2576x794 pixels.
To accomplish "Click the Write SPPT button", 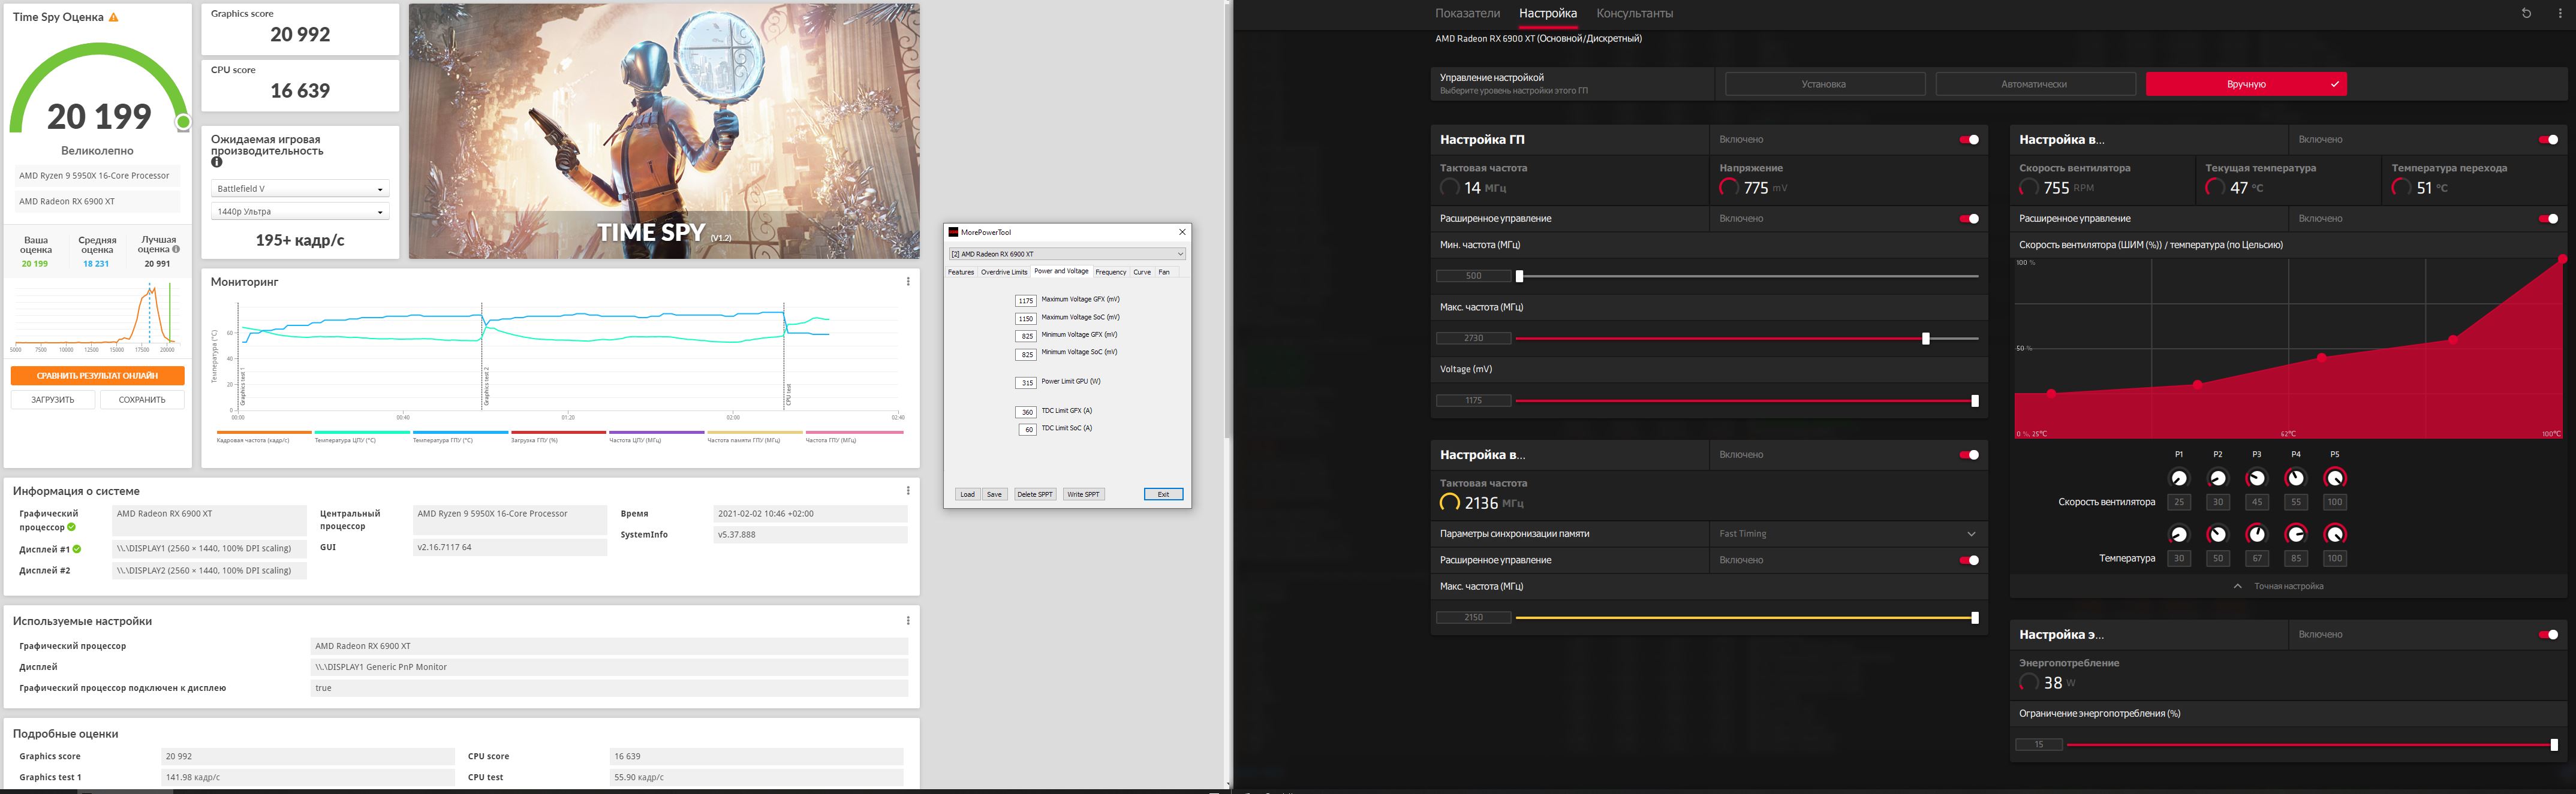I will pos(1083,494).
